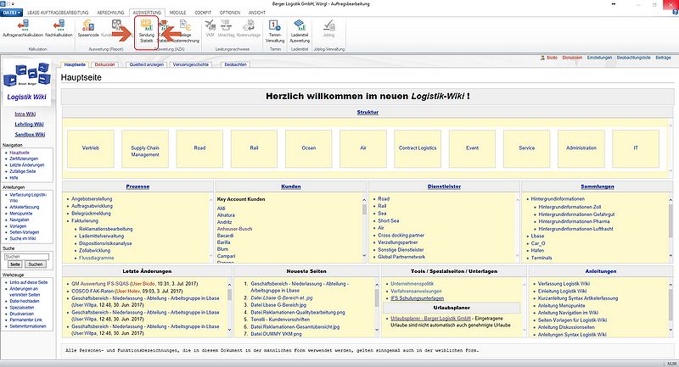This screenshot has width=679, height=367.
Task: Open the COCKPIT ribbon tab
Action: pyautogui.click(x=203, y=13)
